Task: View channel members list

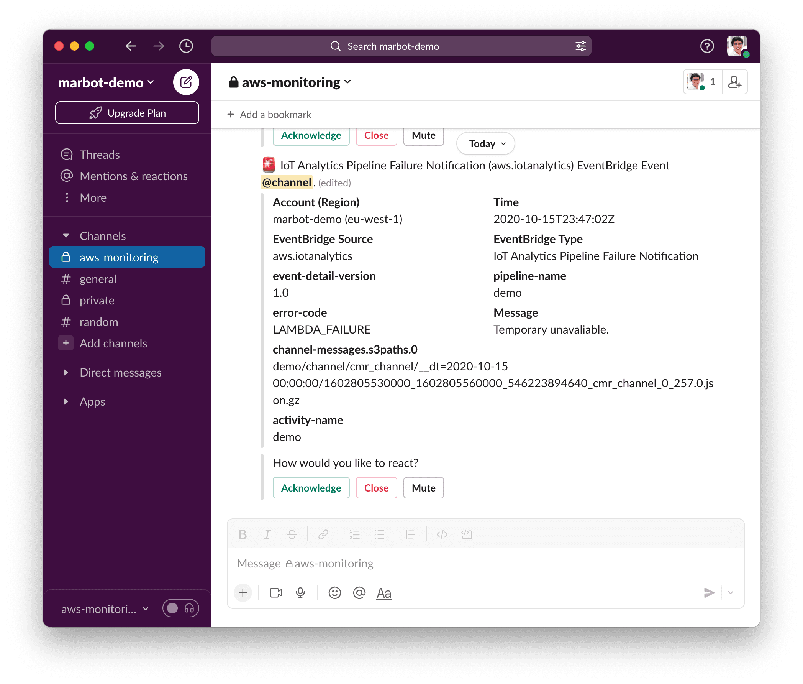Action: click(x=702, y=82)
